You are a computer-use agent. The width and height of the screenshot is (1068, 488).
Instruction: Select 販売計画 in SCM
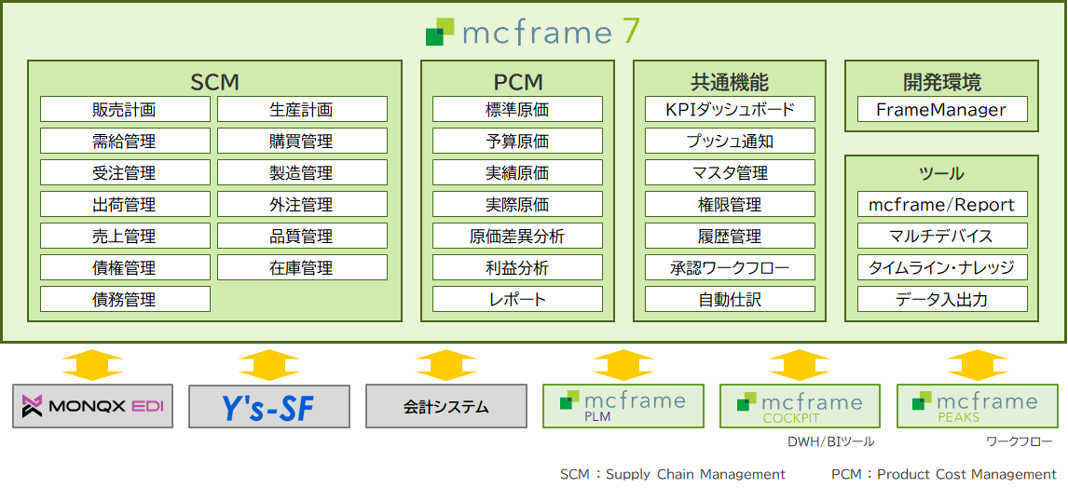(125, 109)
